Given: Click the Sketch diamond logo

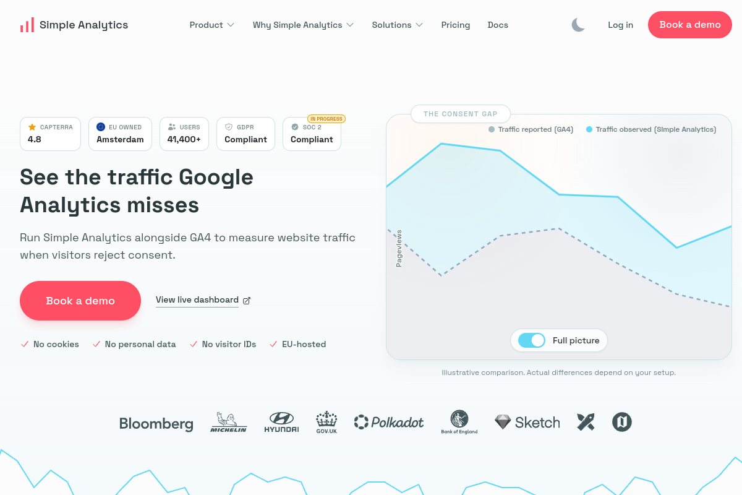Looking at the screenshot, I should pos(527,422).
